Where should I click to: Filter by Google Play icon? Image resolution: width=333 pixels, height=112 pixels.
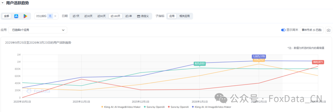click(x=25, y=16)
